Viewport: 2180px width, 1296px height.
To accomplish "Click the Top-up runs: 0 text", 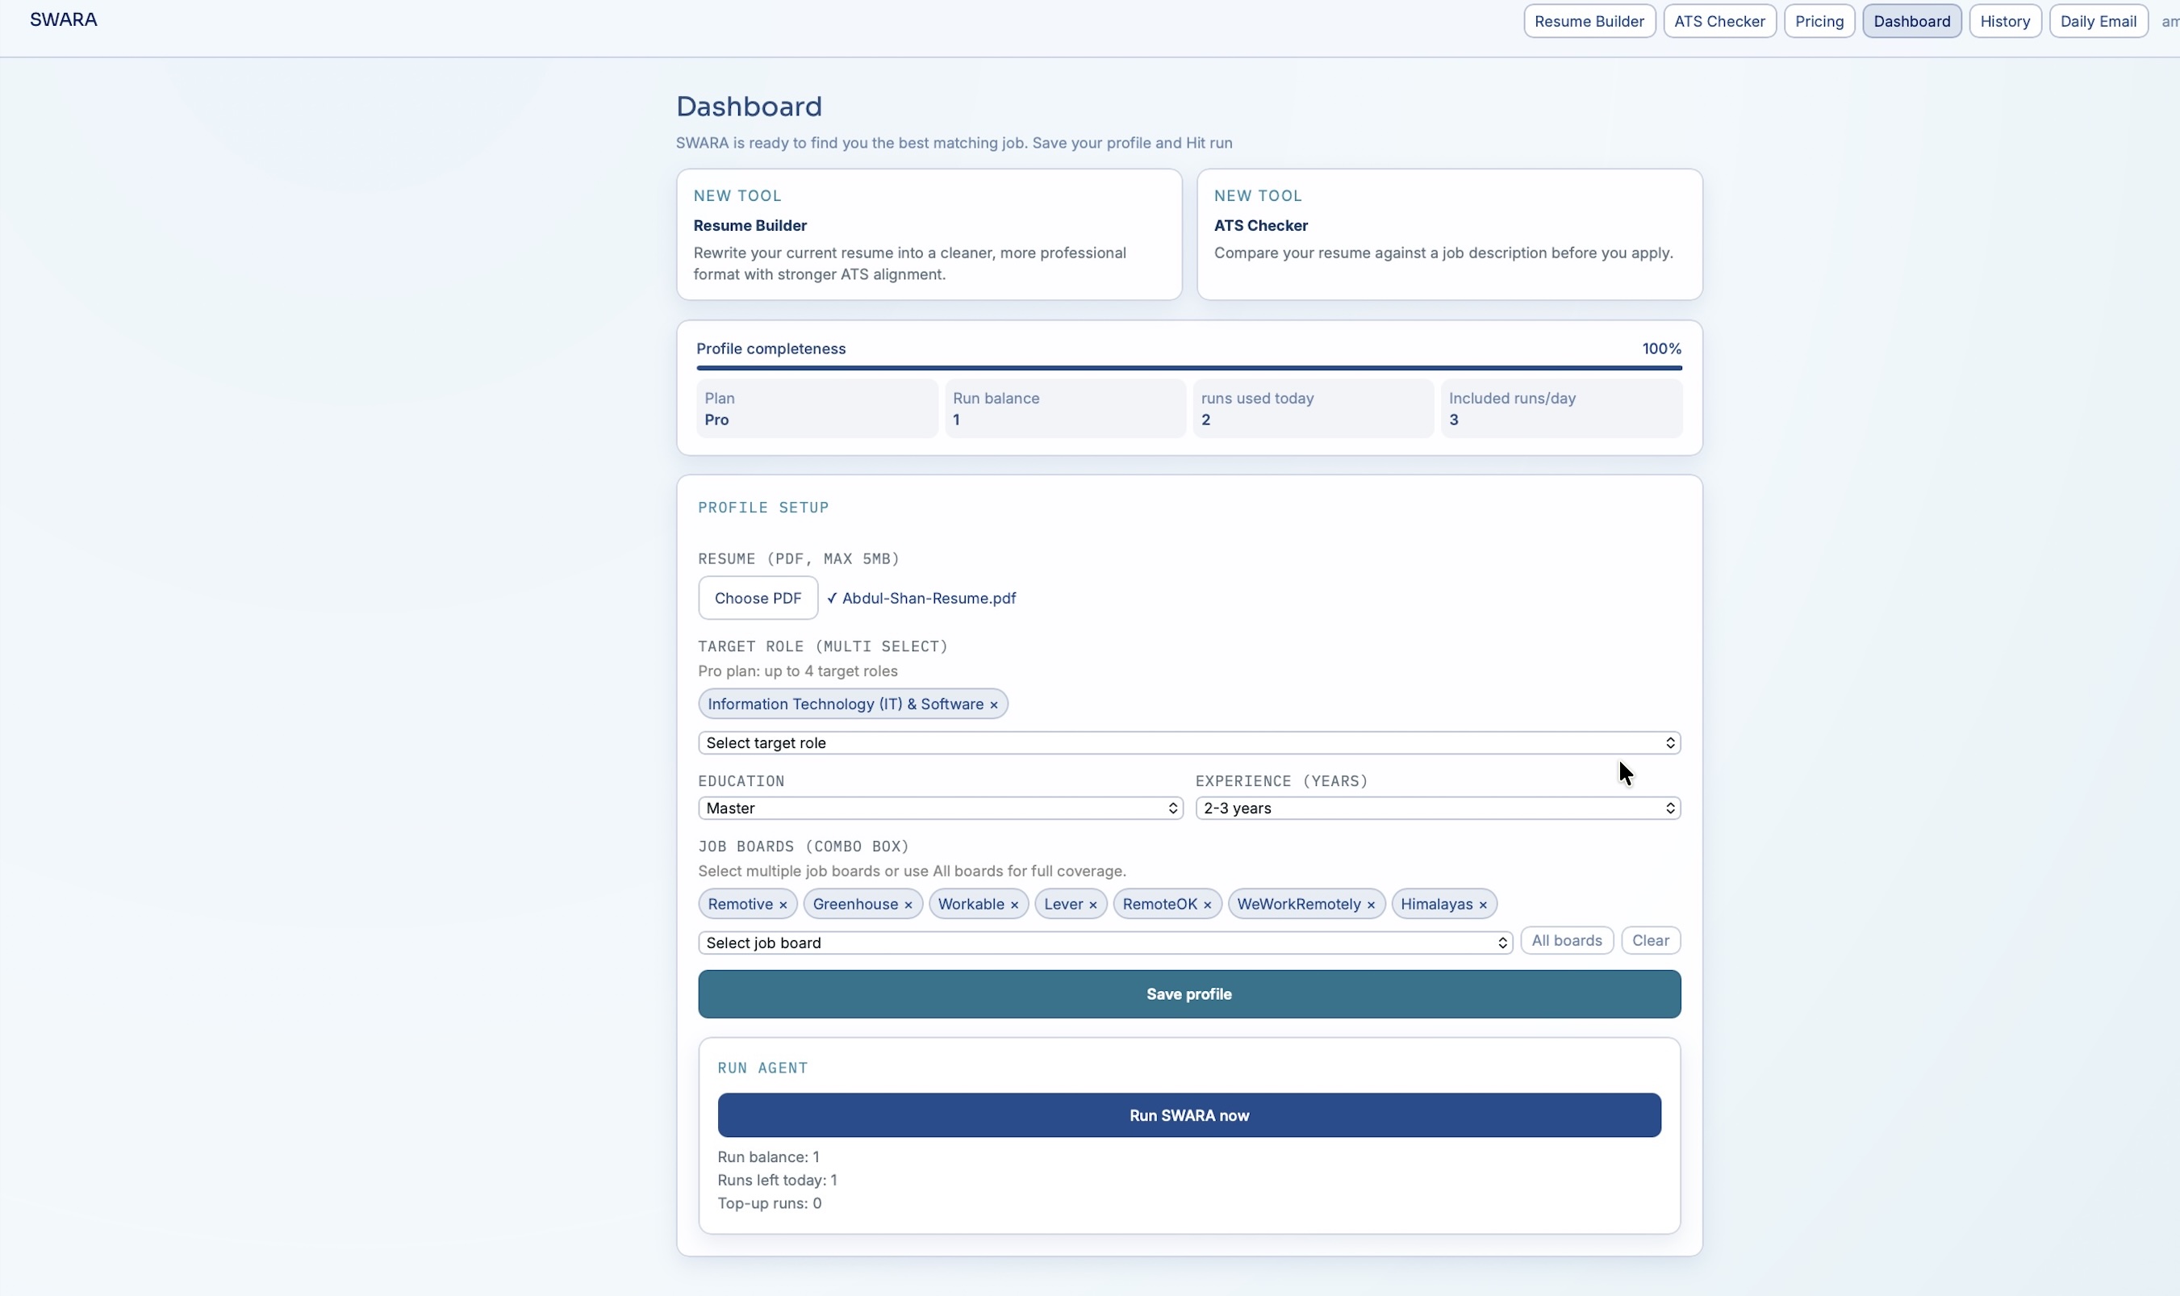I will click(769, 1203).
